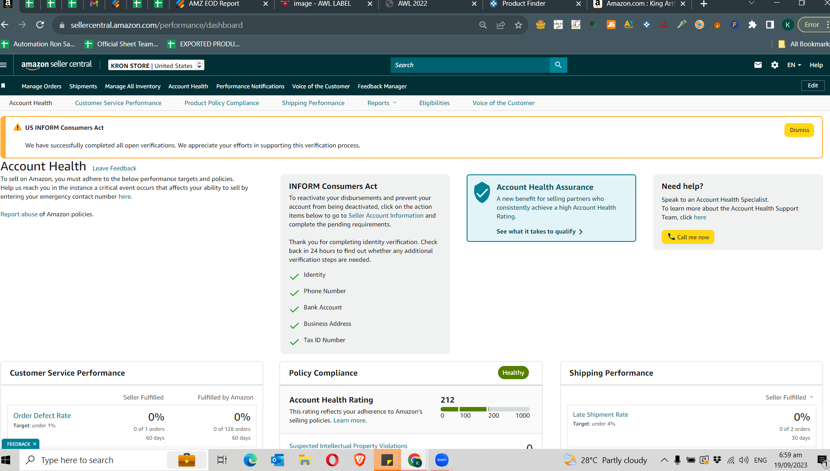Click the Account Health Assurance shield icon

482,192
